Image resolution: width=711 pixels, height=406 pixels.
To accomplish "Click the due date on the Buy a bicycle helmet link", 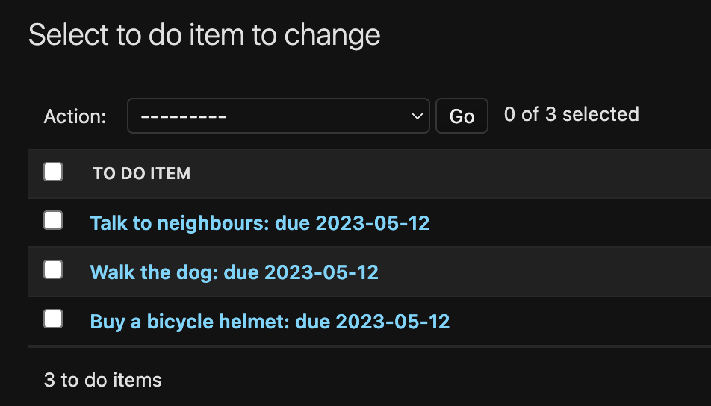I will (x=392, y=322).
